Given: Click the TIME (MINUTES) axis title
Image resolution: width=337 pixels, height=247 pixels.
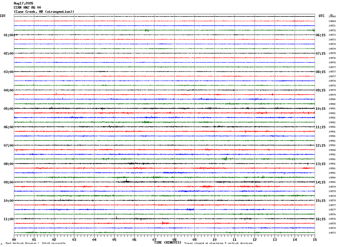Looking at the screenshot, I should [168, 243].
